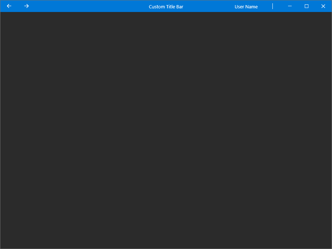
Task: Click the Custom Title Bar text
Action: coord(166,6)
